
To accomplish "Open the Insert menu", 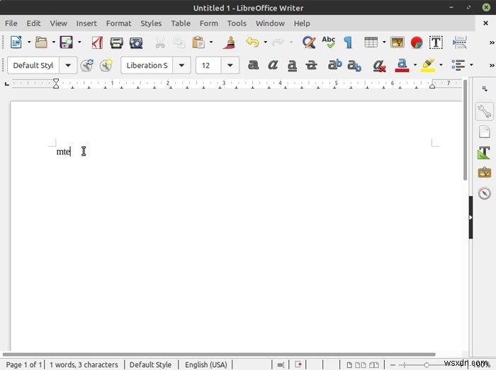I will (x=86, y=23).
